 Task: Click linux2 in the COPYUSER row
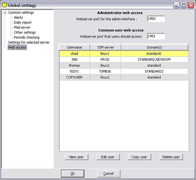(105, 77)
